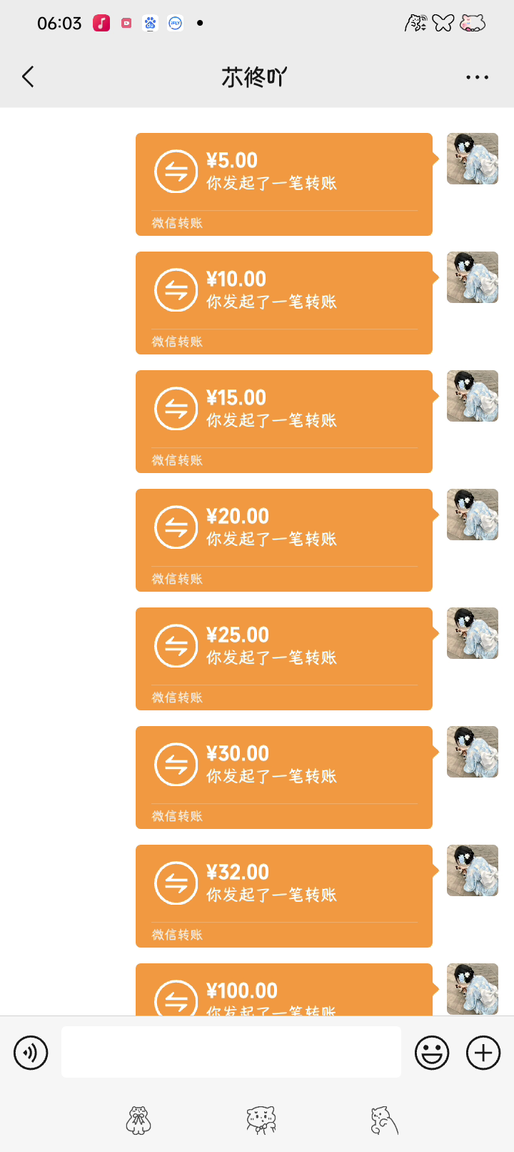Tap the transfer arrows icon on ¥32.00
Screen dimensions: 514x1152
tap(176, 883)
